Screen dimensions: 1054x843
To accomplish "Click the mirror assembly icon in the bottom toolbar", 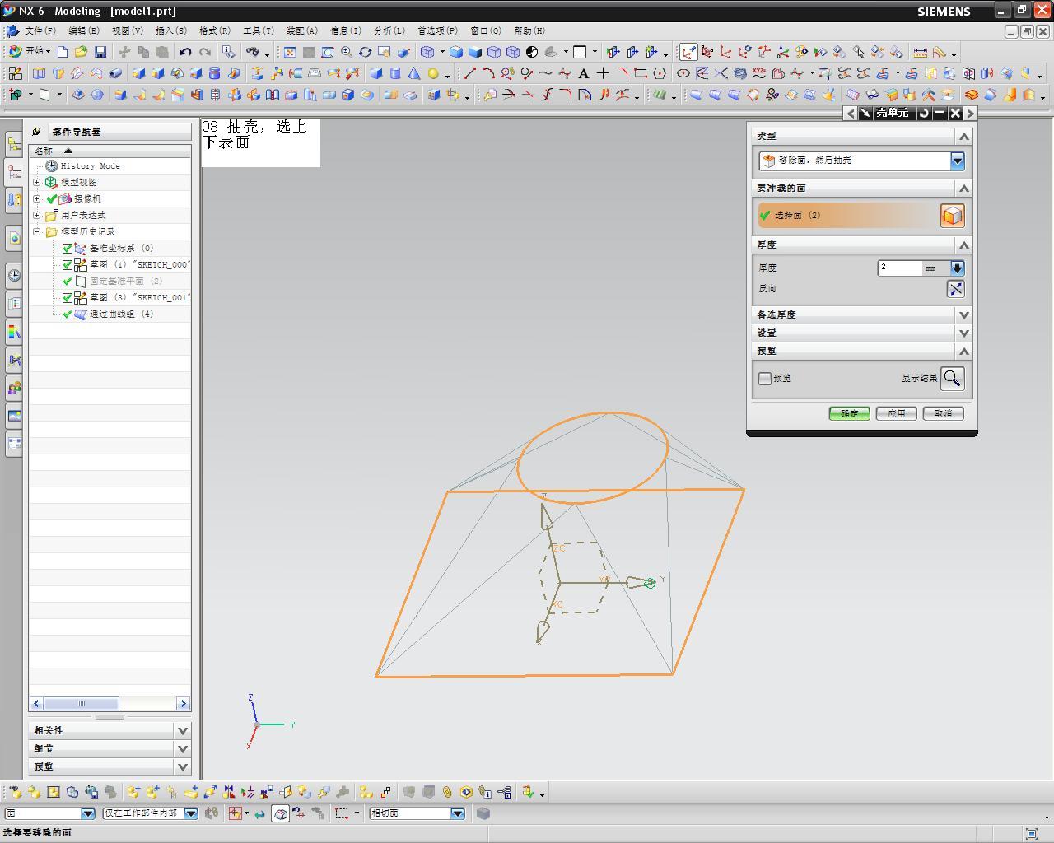I will 229,792.
